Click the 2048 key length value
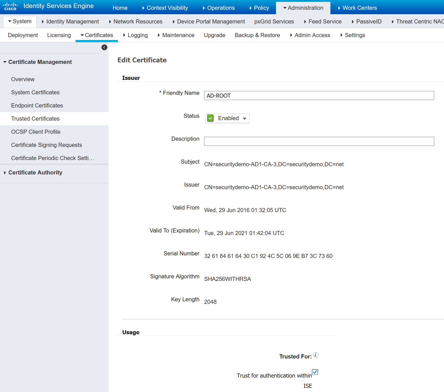444x392 pixels. [x=210, y=302]
